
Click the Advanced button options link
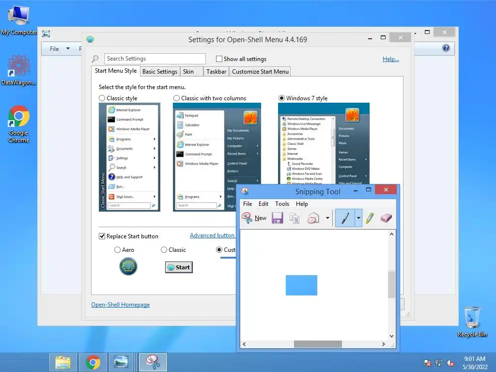[212, 235]
